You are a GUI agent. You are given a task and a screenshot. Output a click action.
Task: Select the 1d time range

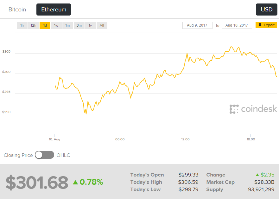[x=45, y=25]
